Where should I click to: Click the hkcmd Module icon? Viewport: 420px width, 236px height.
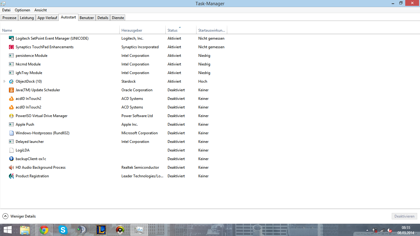point(11,64)
